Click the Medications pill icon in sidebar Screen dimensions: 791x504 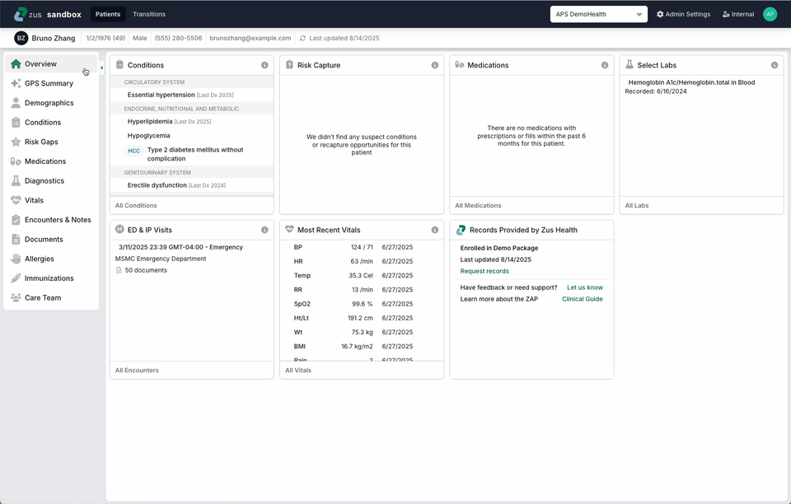[x=16, y=161]
